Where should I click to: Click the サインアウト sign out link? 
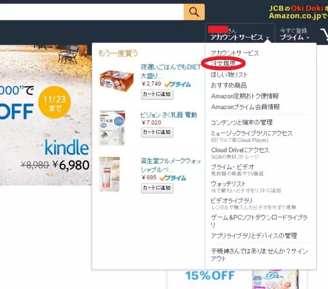coord(259,255)
